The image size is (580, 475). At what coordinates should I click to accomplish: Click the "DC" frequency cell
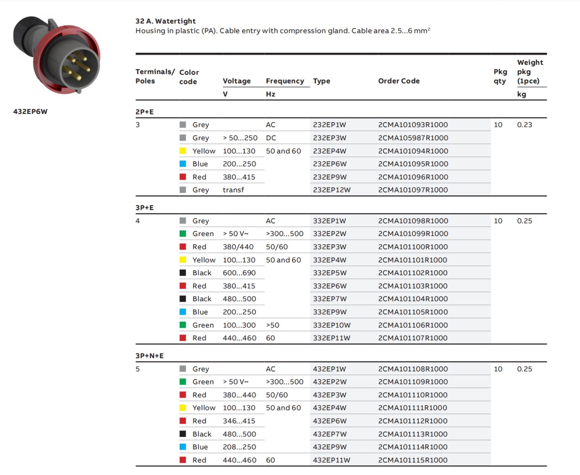click(271, 138)
